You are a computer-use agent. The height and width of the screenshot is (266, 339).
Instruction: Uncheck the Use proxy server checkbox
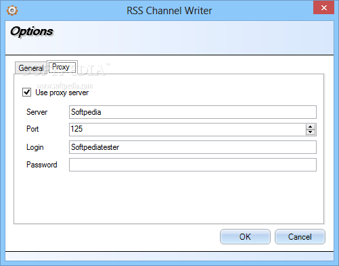[x=26, y=92]
